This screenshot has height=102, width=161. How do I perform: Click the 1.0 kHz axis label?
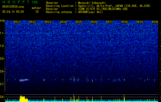point(2,46)
